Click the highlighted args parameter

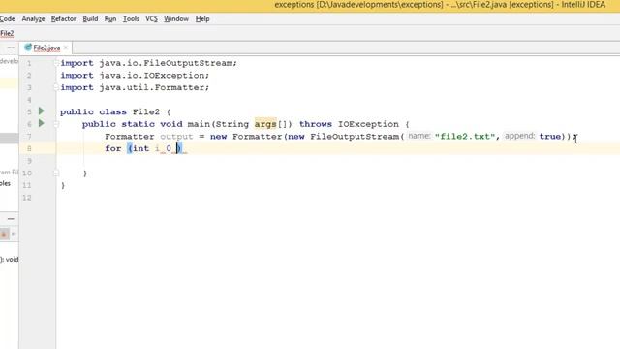(265, 124)
